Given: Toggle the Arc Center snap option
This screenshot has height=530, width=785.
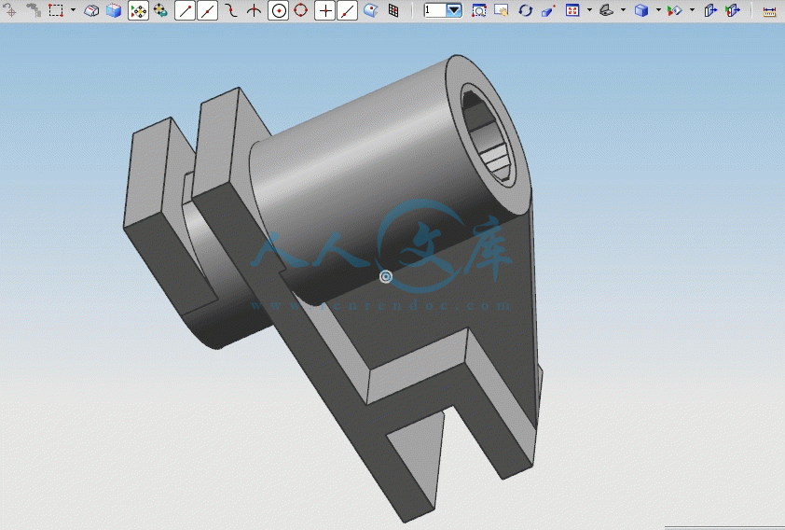Looking at the screenshot, I should pyautogui.click(x=278, y=10).
